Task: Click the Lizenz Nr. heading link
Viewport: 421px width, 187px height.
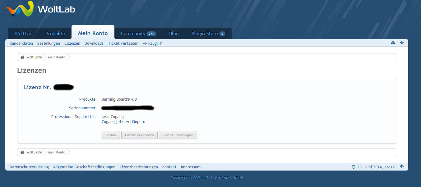Action: pos(37,87)
